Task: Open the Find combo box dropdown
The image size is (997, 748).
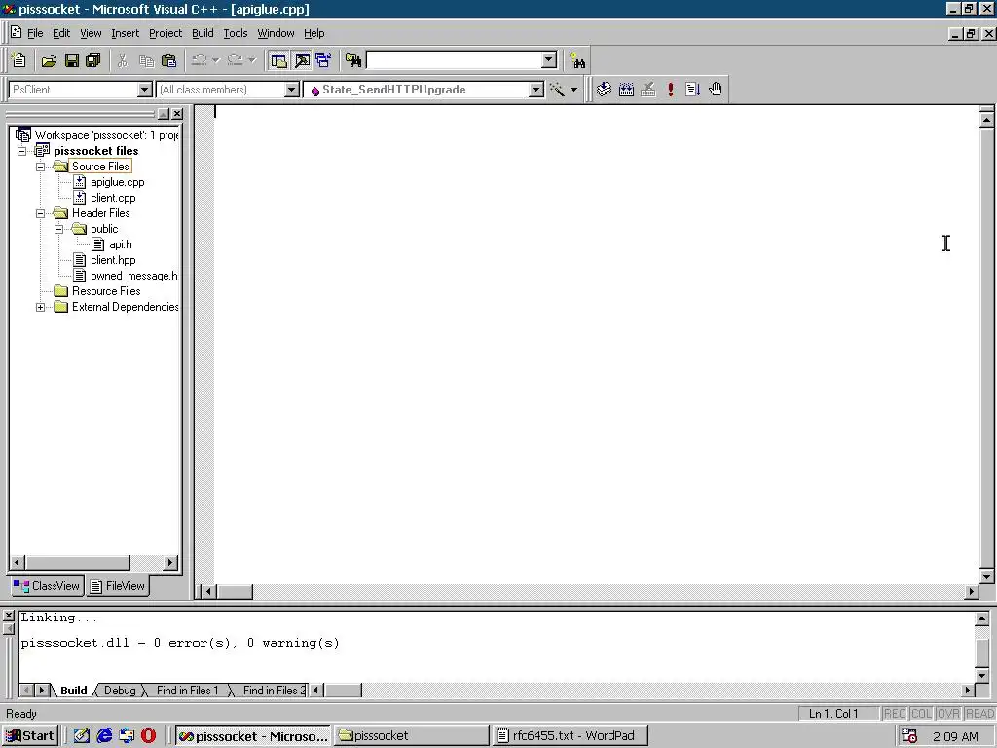Action: pos(549,60)
